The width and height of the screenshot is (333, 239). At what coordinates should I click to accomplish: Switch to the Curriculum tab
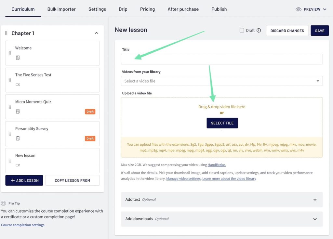pos(23,9)
